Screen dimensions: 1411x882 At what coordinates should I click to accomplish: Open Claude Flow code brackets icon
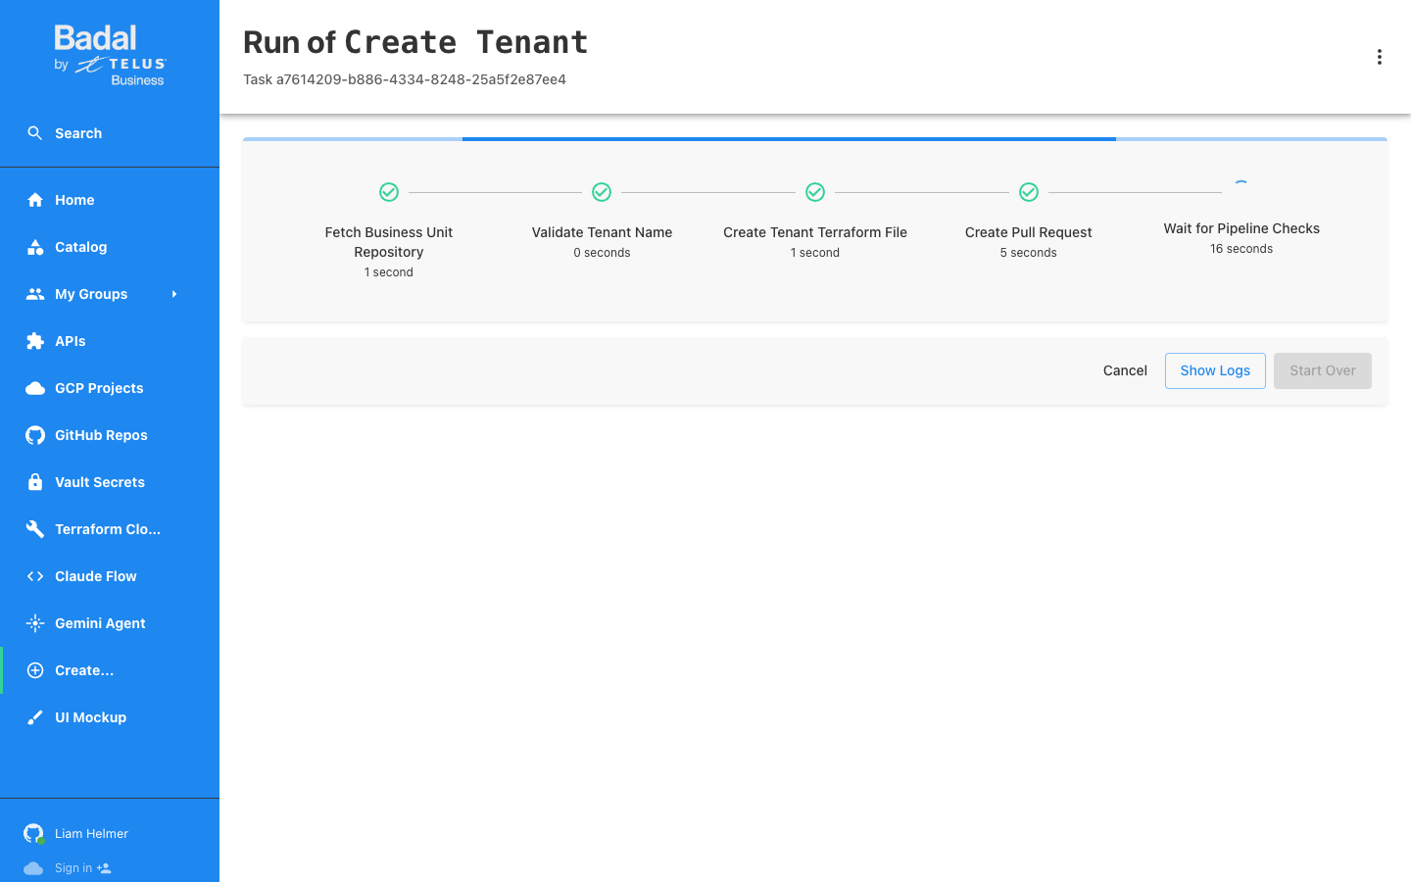pos(35,576)
